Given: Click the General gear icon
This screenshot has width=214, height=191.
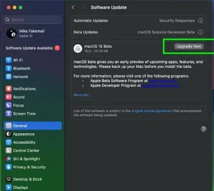Looking at the screenshot, I should coord(9,126).
